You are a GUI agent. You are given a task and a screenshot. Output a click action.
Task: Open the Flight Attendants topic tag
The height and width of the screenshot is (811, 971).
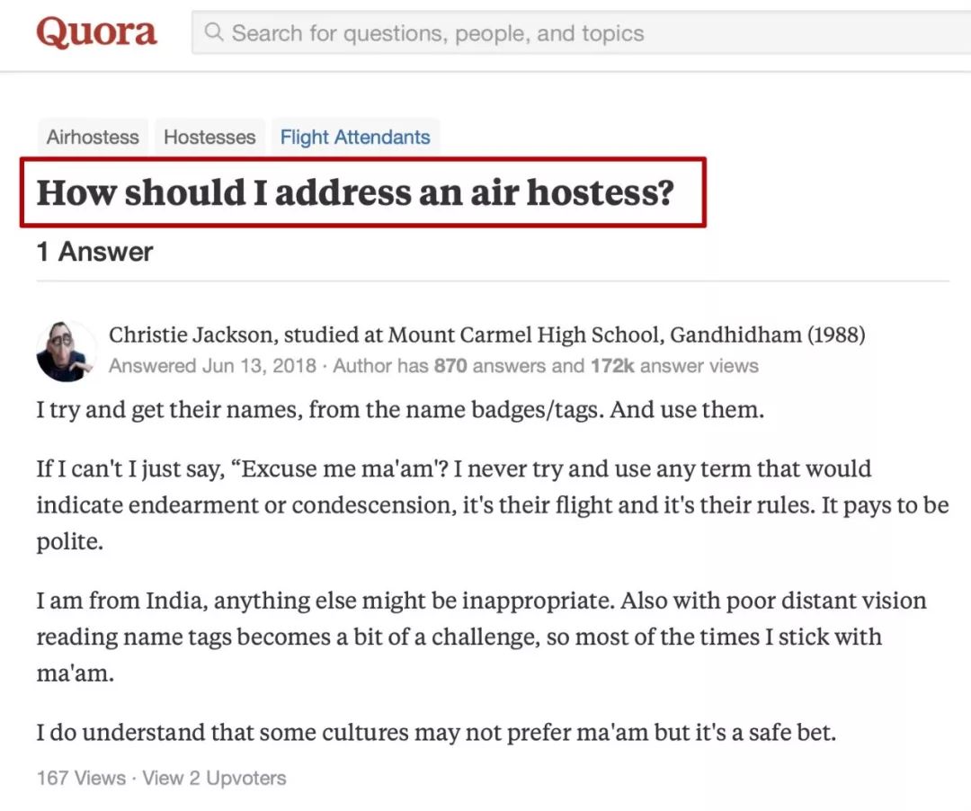coord(355,137)
